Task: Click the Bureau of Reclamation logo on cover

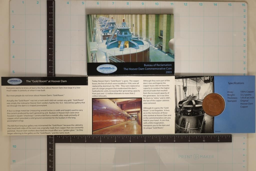Action: [x=107, y=69]
